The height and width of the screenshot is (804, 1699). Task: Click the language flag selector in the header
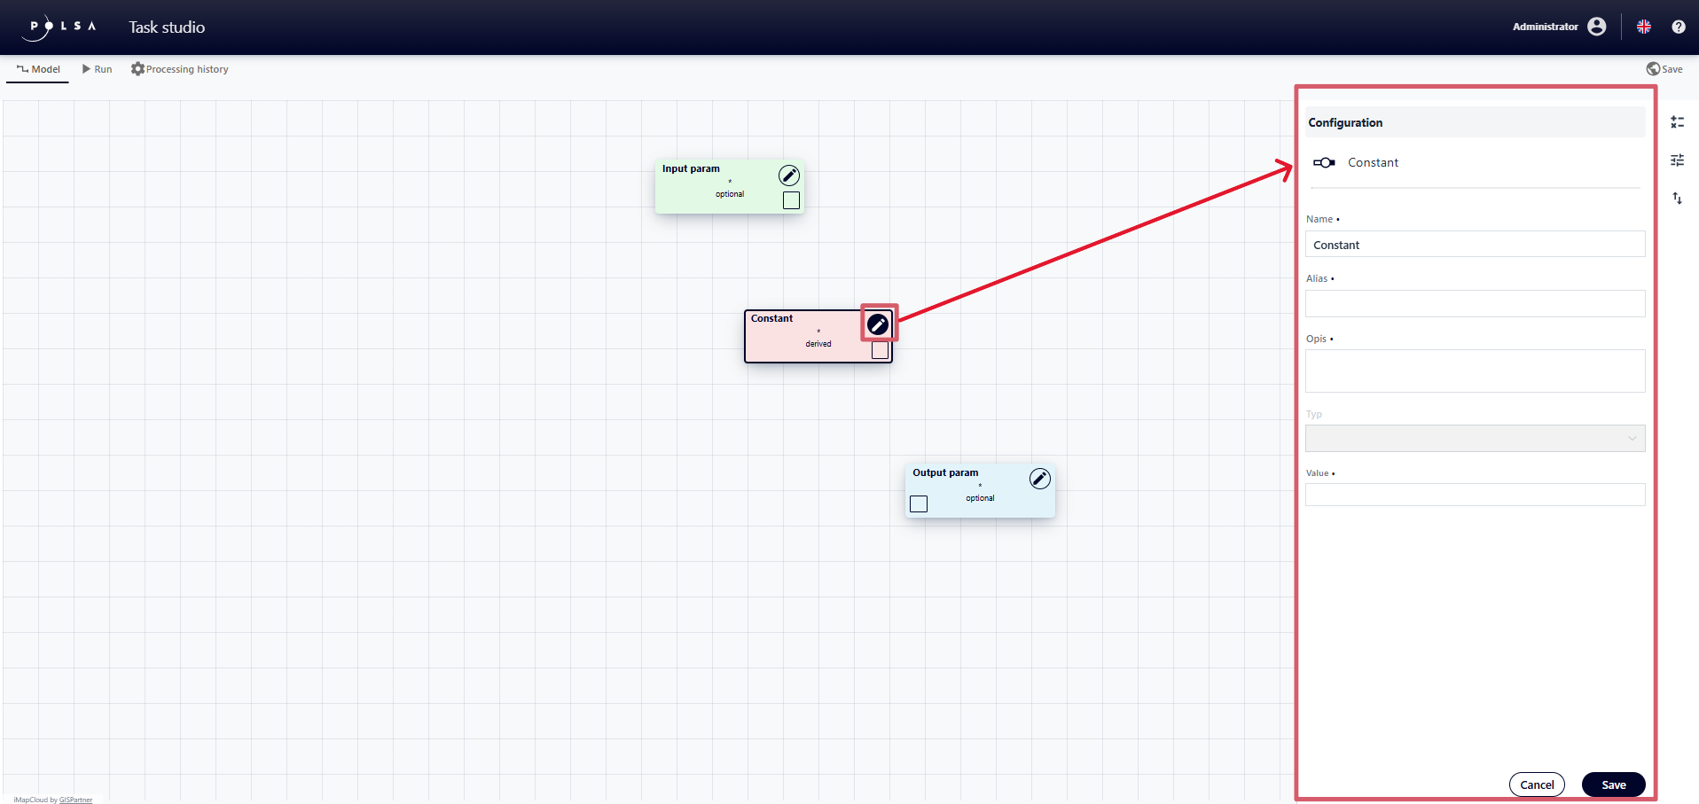(x=1643, y=27)
